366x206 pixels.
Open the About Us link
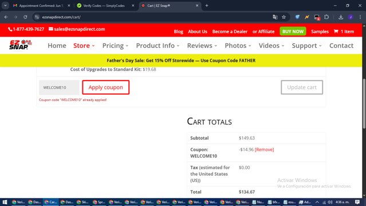click(x=198, y=31)
